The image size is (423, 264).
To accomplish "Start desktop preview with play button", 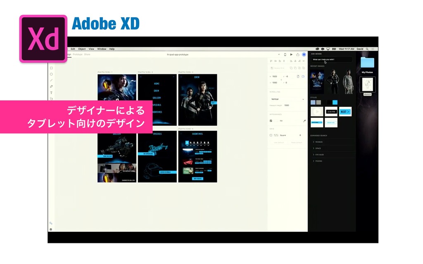I will click(291, 54).
